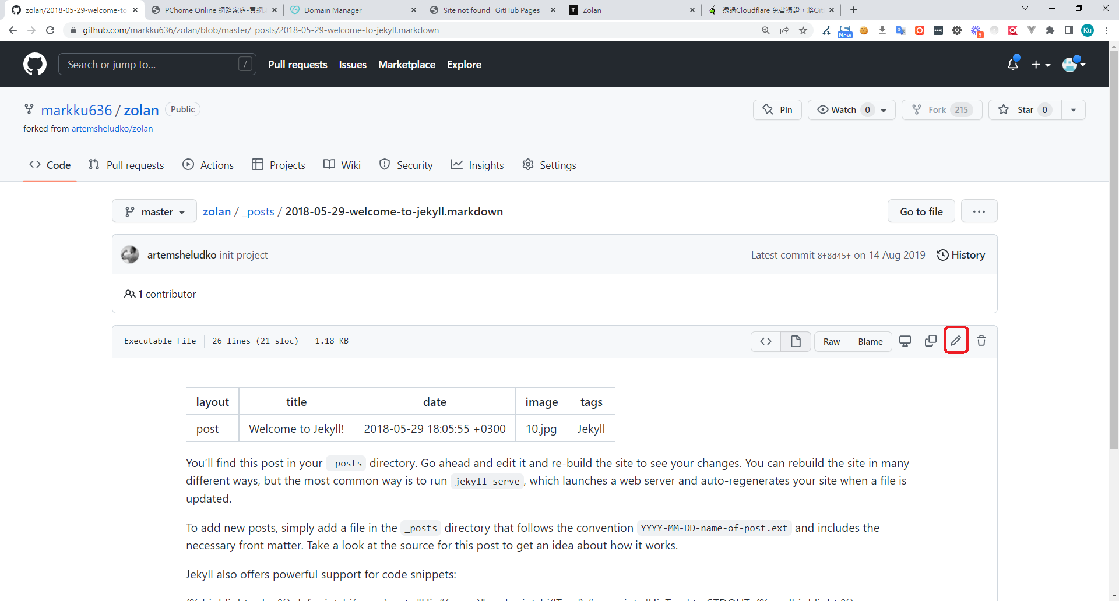
Task: Switch to rendered file display view
Action: tap(796, 341)
